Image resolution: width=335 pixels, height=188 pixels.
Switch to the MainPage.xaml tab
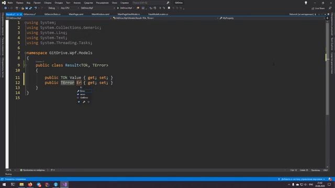[x=76, y=14]
